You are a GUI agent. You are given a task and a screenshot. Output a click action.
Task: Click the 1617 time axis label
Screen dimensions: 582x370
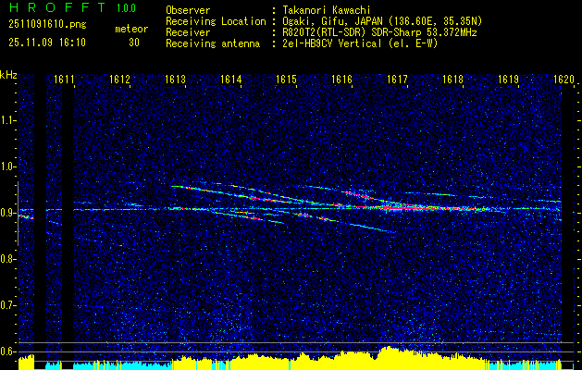click(x=397, y=80)
